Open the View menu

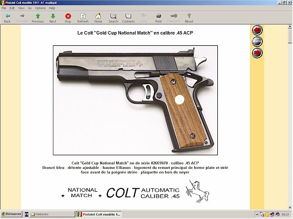(21, 8)
